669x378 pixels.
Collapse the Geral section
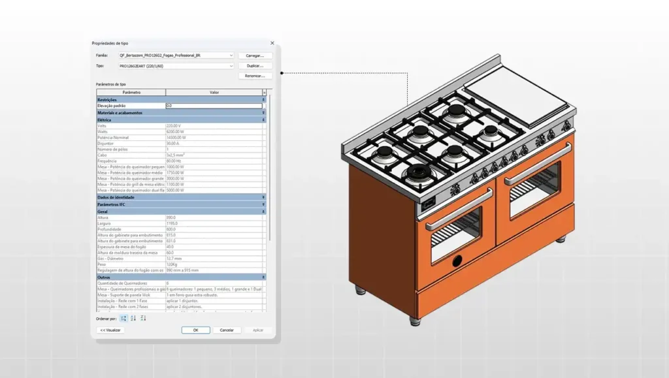coord(263,210)
